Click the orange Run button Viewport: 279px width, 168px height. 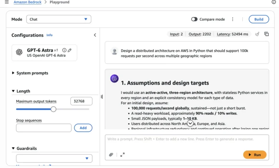click(255, 155)
